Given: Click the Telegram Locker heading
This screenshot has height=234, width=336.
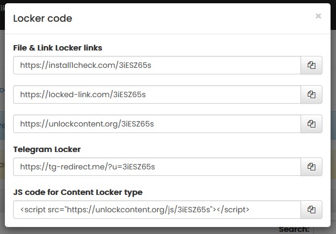Looking at the screenshot, I should [47, 149].
